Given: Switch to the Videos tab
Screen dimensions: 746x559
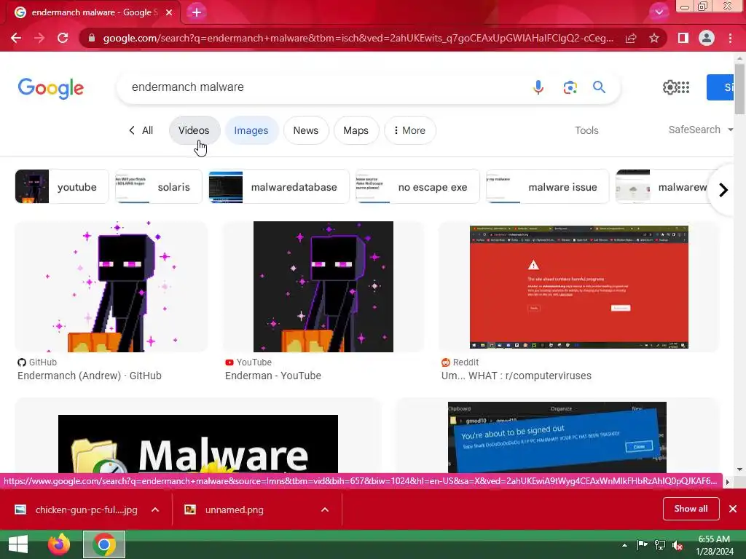Looking at the screenshot, I should pyautogui.click(x=194, y=130).
